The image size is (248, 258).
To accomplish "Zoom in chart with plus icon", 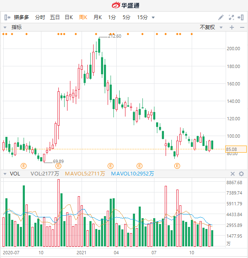I will coord(232,27).
